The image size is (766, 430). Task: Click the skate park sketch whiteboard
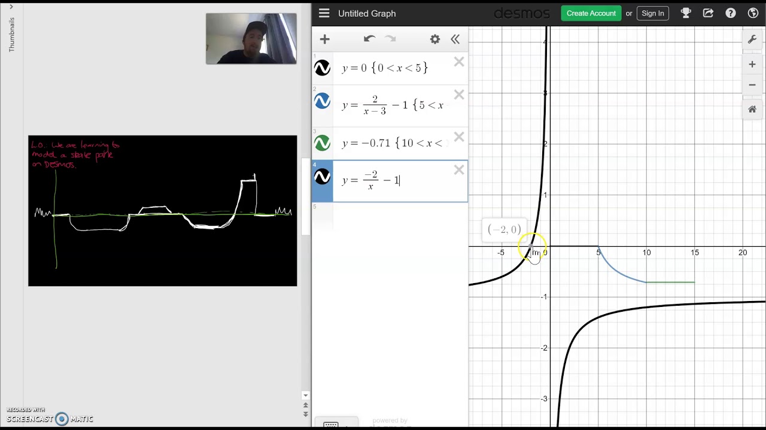click(162, 211)
